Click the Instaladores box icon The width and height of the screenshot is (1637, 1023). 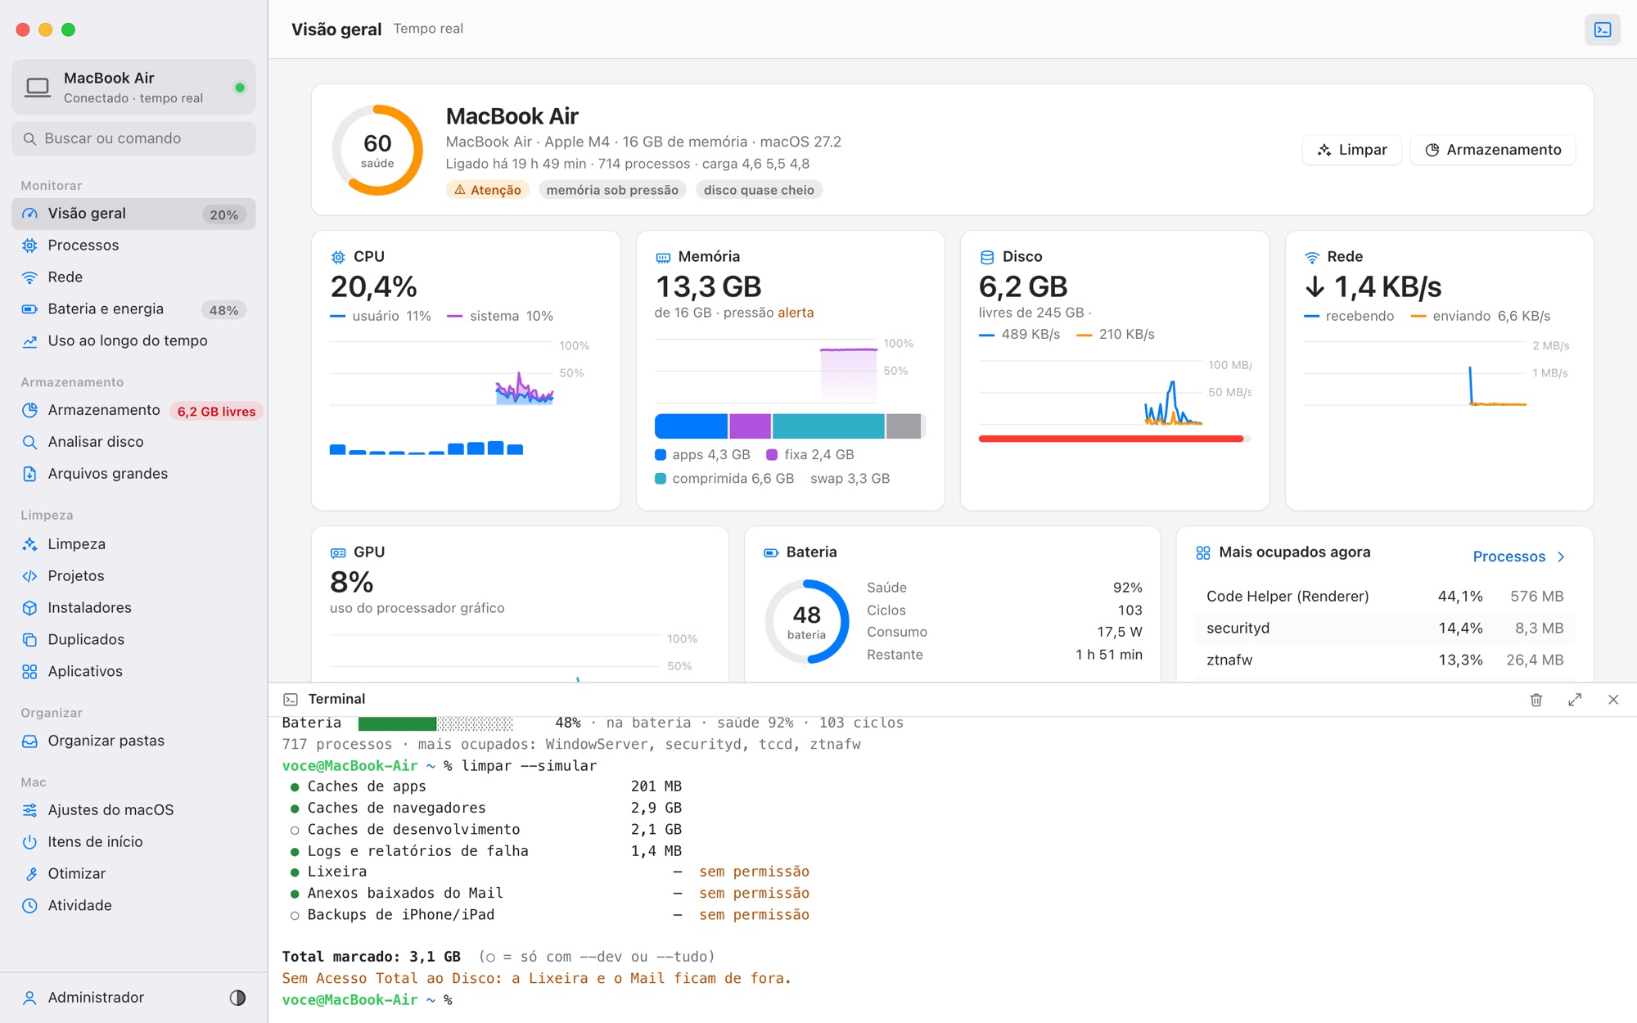click(30, 608)
